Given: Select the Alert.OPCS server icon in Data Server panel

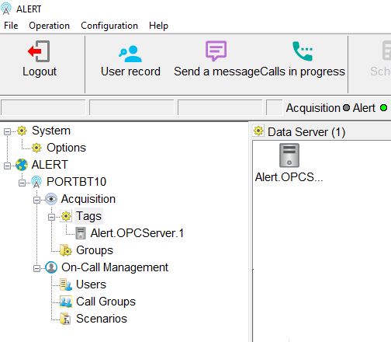Looking at the screenshot, I should pos(289,155).
